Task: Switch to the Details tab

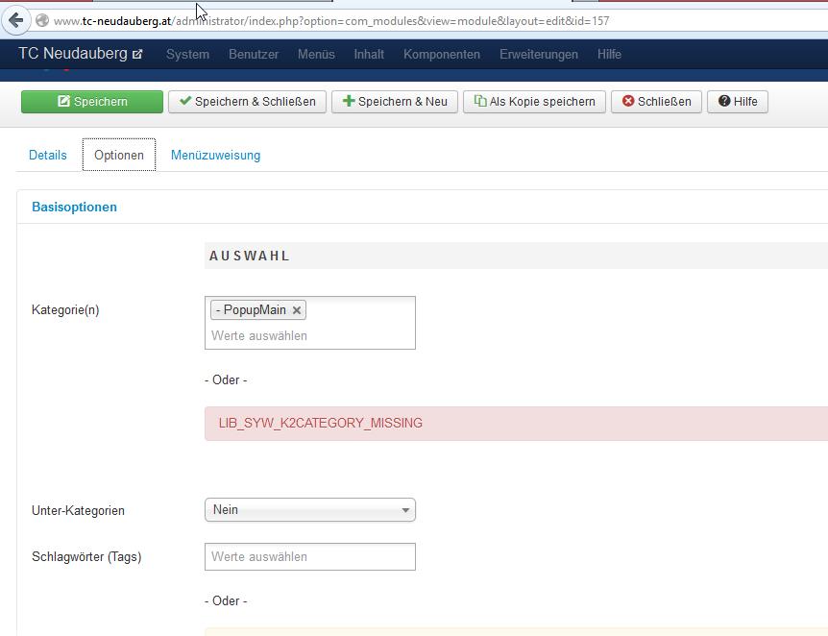Action: (48, 155)
